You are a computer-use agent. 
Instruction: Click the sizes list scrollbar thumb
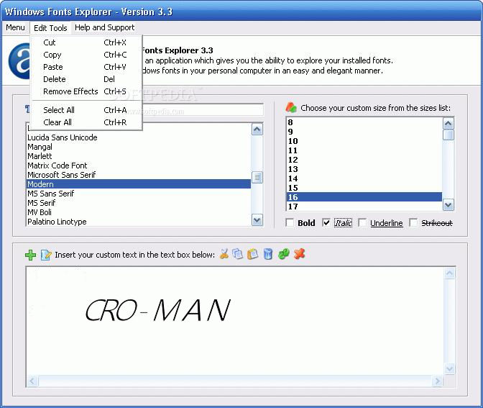tap(448, 135)
